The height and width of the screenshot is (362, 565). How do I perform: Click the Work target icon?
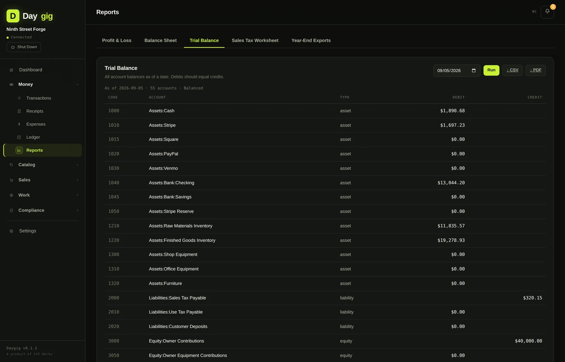[12, 195]
